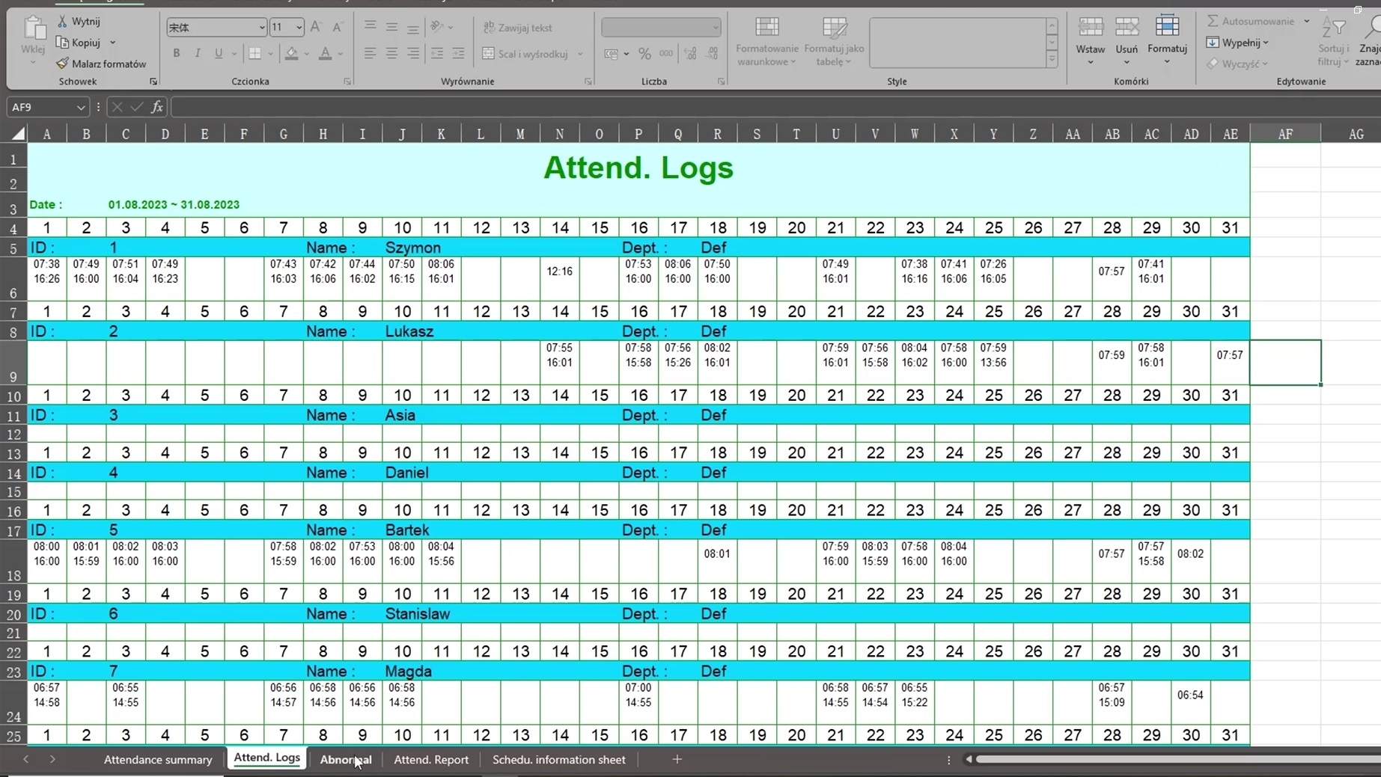The image size is (1381, 777).
Task: Toggle Zawijaj tekst wrap text
Action: (517, 28)
